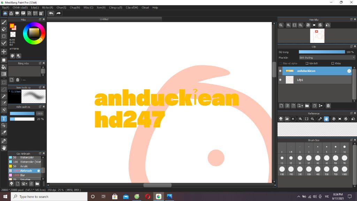This screenshot has height=201, width=357.
Task: Delete palette color with trash icon
Action: (x=17, y=80)
